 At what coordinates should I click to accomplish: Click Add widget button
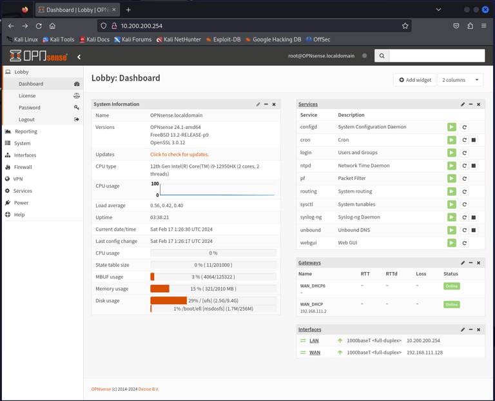(415, 80)
